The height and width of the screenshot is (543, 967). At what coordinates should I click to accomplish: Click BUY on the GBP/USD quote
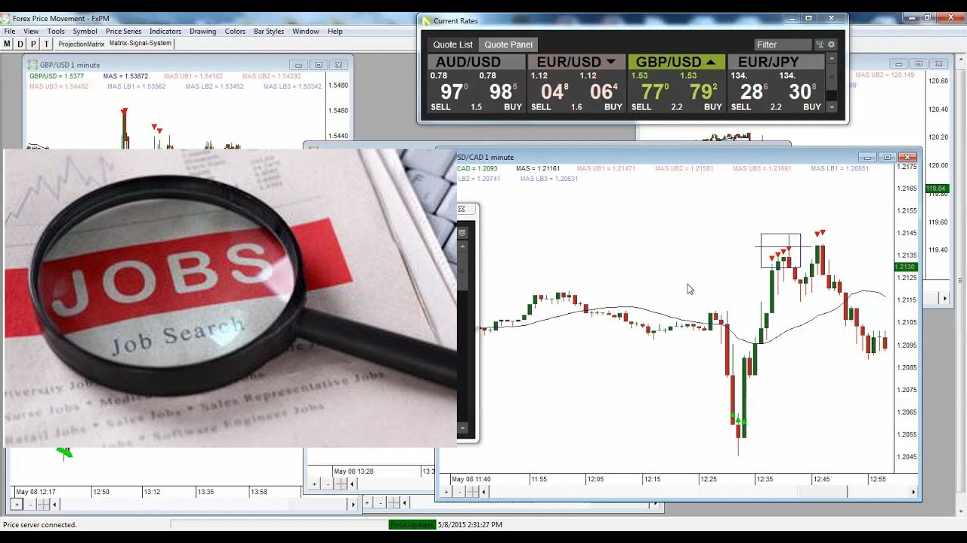pos(713,107)
